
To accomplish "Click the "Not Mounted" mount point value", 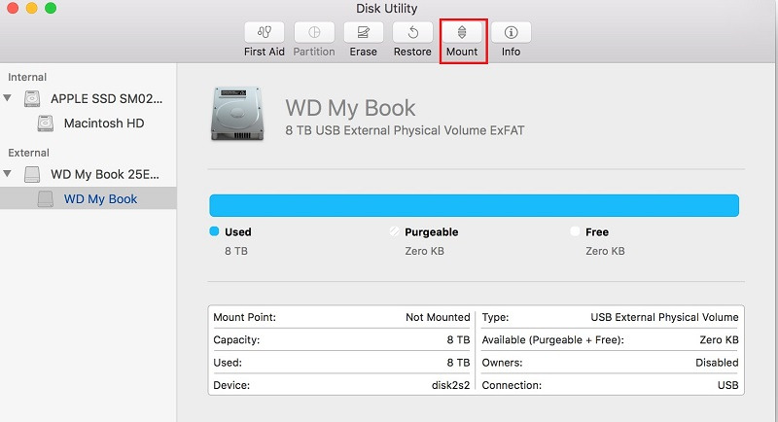I will 438,317.
